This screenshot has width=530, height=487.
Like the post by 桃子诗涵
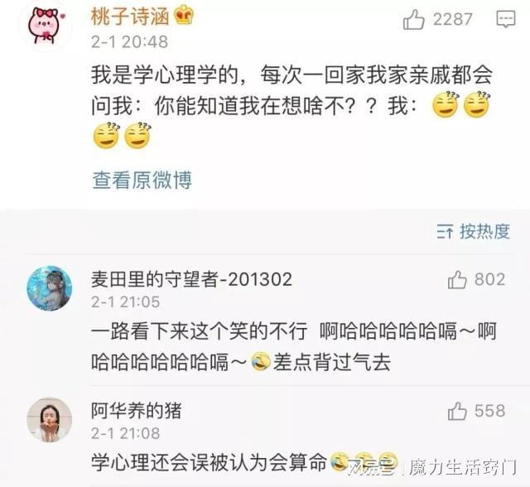[x=413, y=19]
